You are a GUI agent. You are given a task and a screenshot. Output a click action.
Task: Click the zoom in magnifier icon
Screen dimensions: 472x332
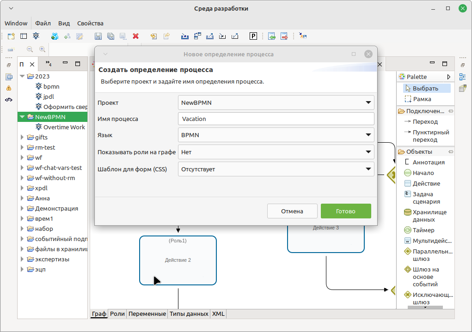(x=43, y=49)
